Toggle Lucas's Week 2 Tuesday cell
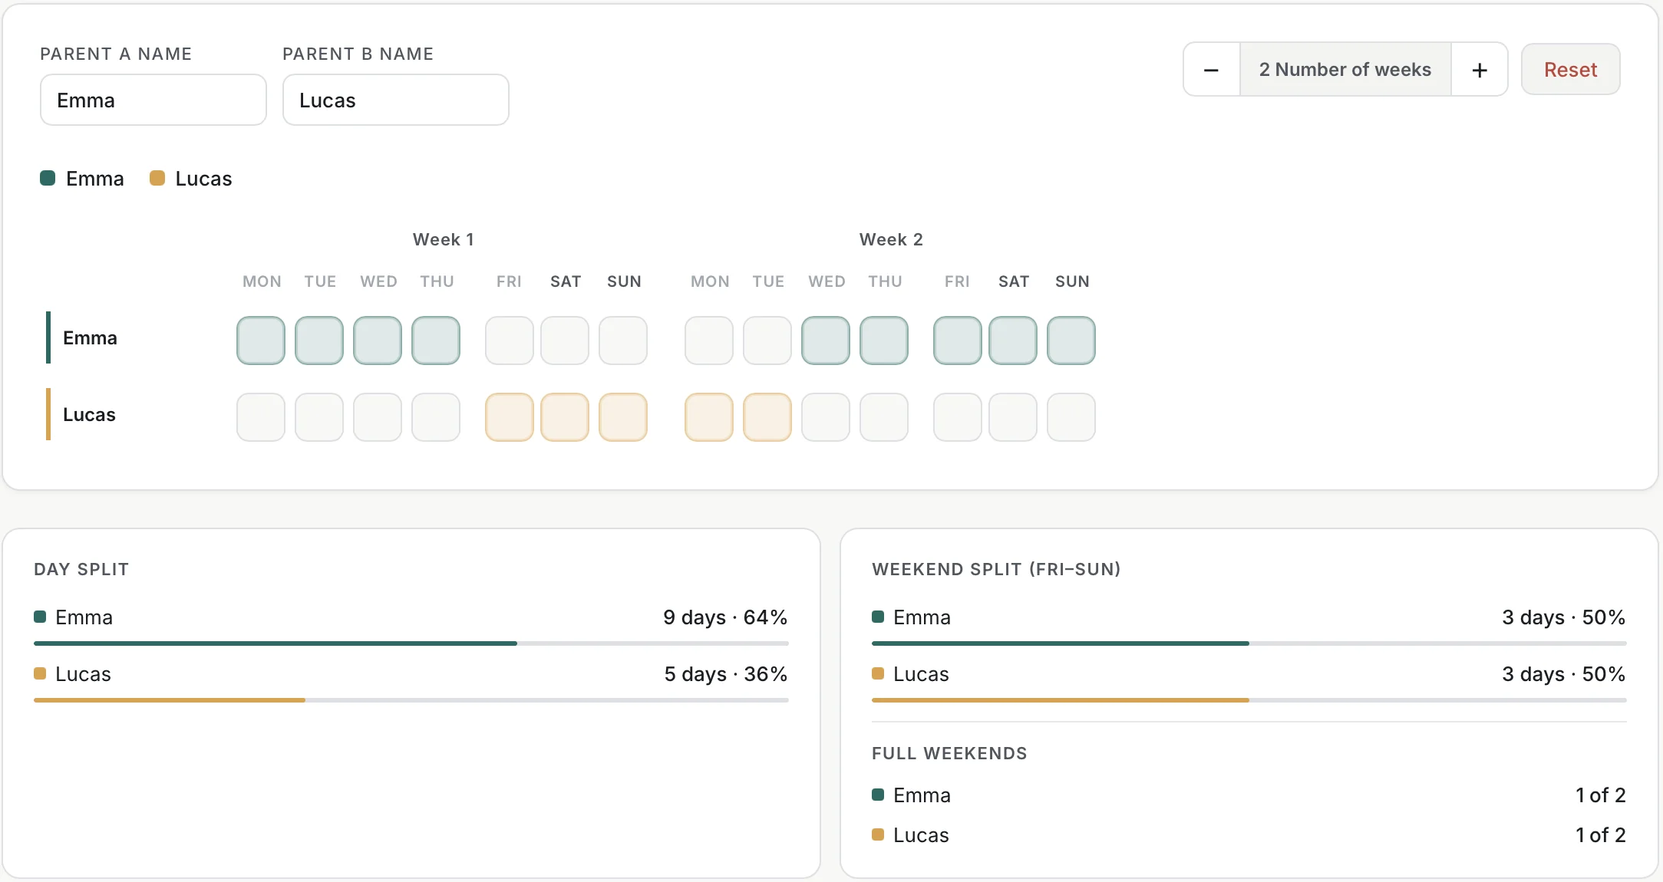 (x=767, y=417)
